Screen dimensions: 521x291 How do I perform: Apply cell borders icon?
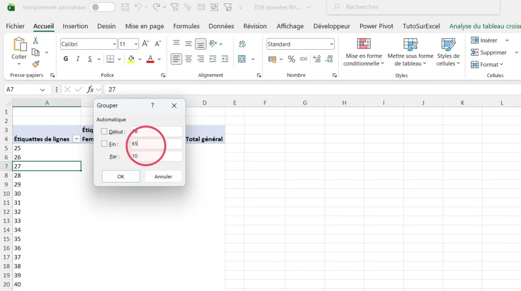[110, 59]
